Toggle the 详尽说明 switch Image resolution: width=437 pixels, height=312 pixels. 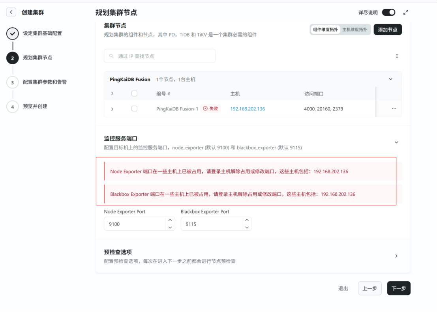pos(388,12)
